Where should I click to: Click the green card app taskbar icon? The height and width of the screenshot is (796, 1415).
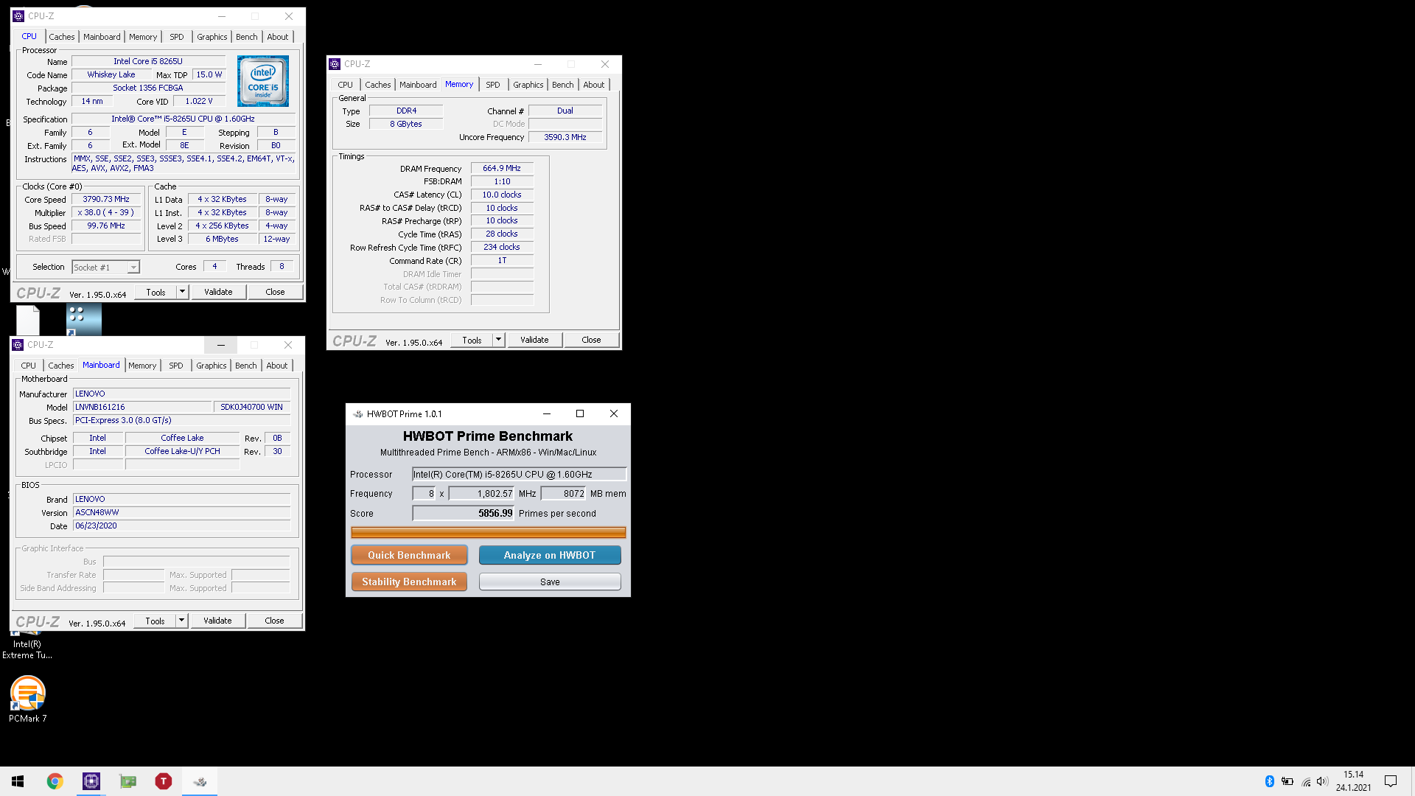click(x=127, y=781)
